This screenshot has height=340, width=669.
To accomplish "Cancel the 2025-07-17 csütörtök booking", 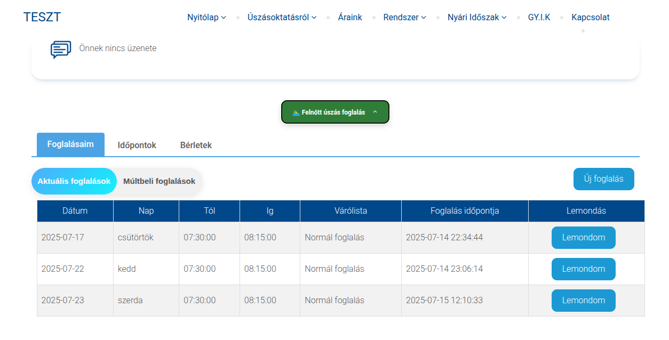I will [x=583, y=238].
